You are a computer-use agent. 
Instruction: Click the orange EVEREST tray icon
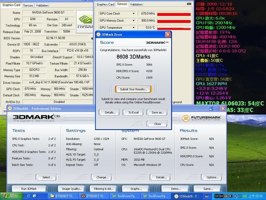click(226, 196)
